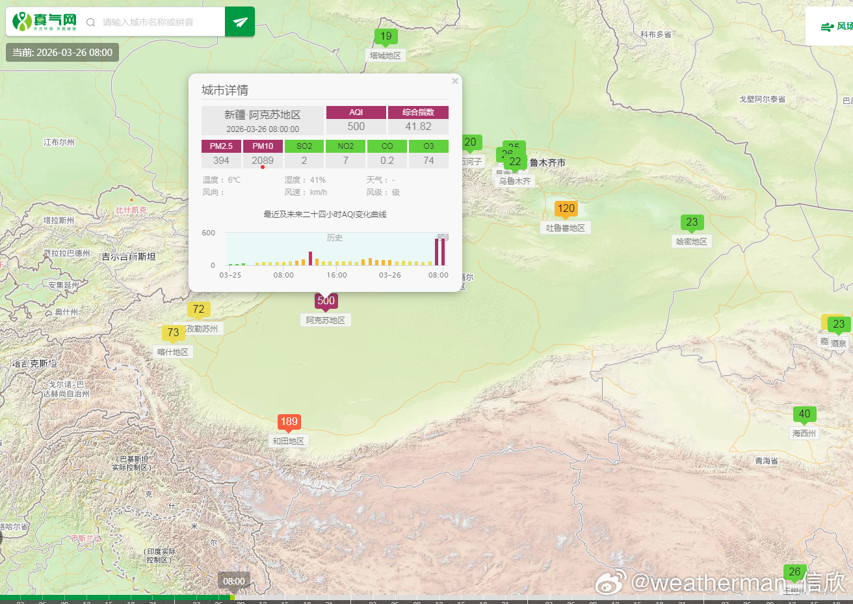The image size is (853, 604).
Task: Click the 塔拉斯州 map label
Action: [x=59, y=220]
